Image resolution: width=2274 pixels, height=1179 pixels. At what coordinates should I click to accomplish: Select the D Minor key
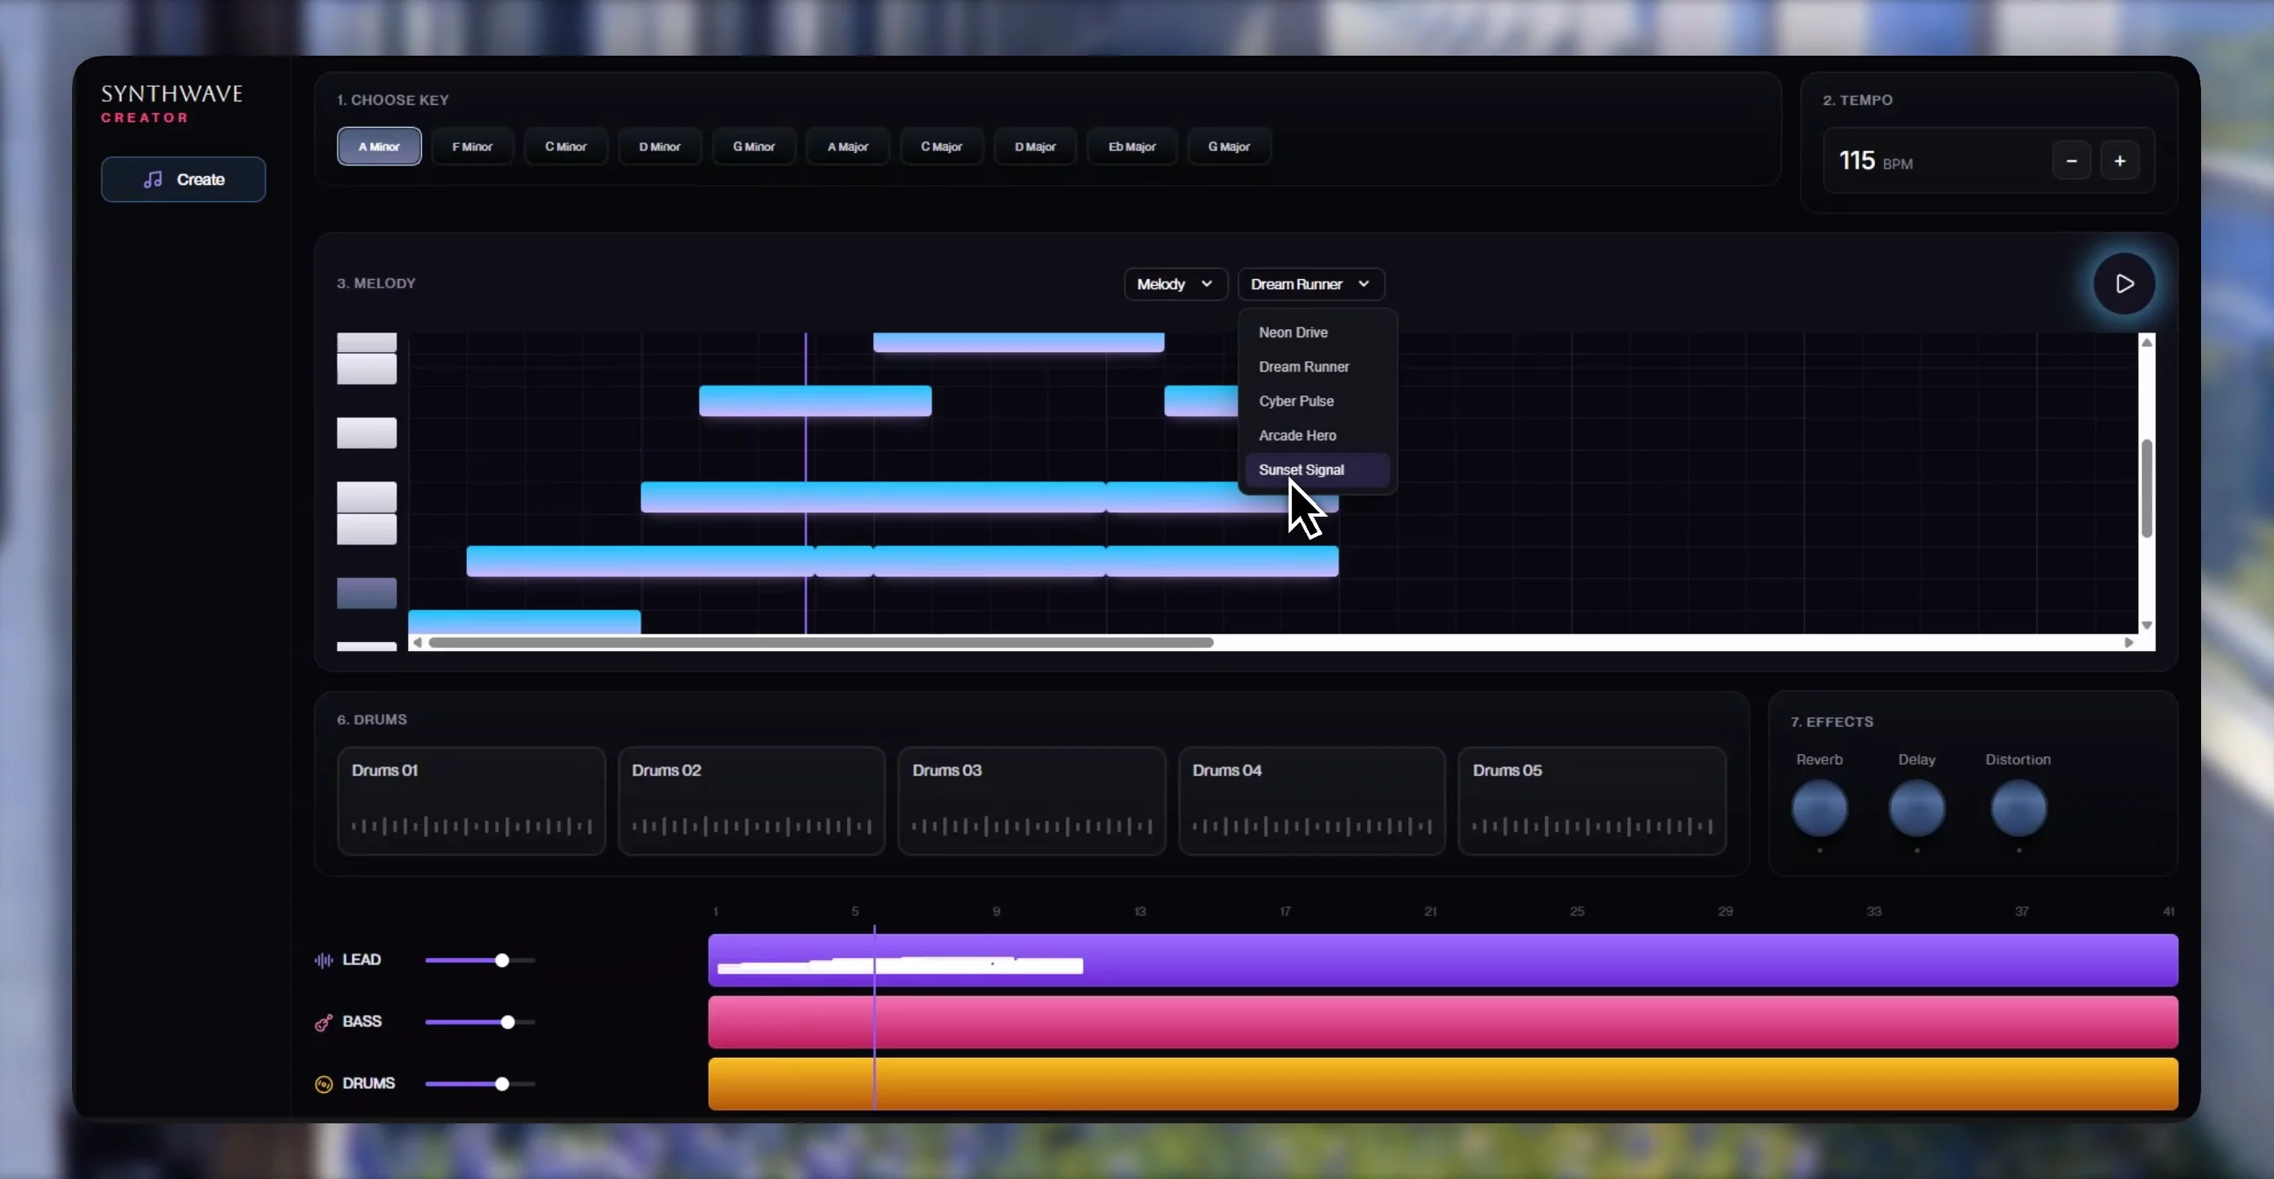[659, 147]
